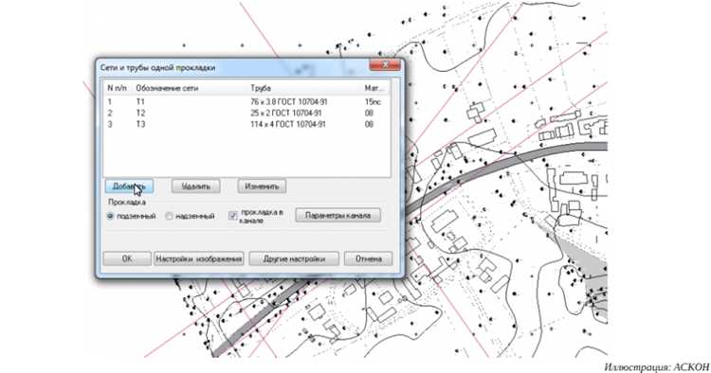Click pipe value 76 x 3.8 ГОСТ 10704-91
Viewport: 711px width, 373px height.
tap(288, 102)
